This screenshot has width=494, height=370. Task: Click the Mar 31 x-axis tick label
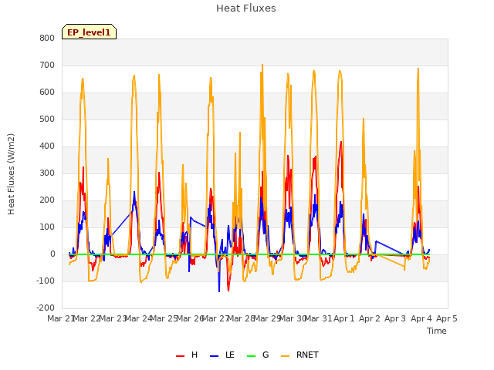318,318
